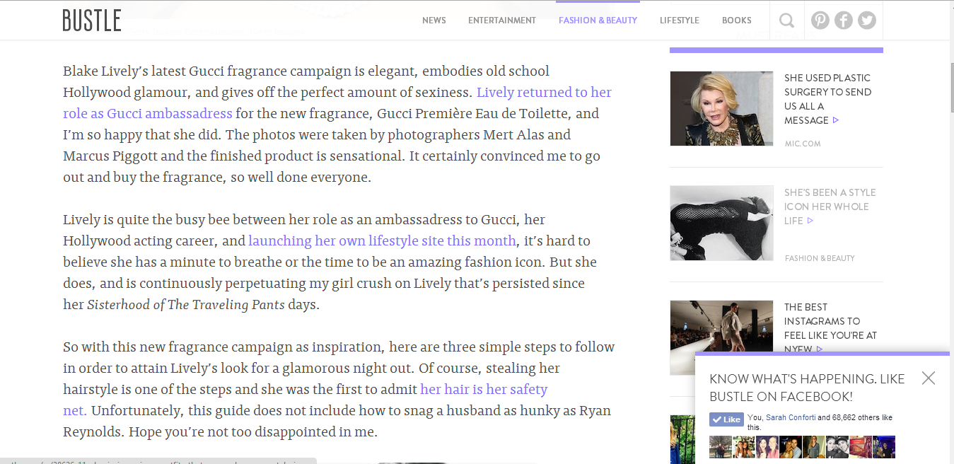Image resolution: width=954 pixels, height=464 pixels.
Task: Click the Facebook Like button
Action: tap(726, 419)
